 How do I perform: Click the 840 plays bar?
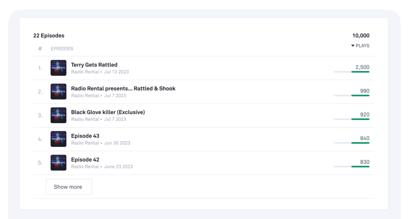351,143
